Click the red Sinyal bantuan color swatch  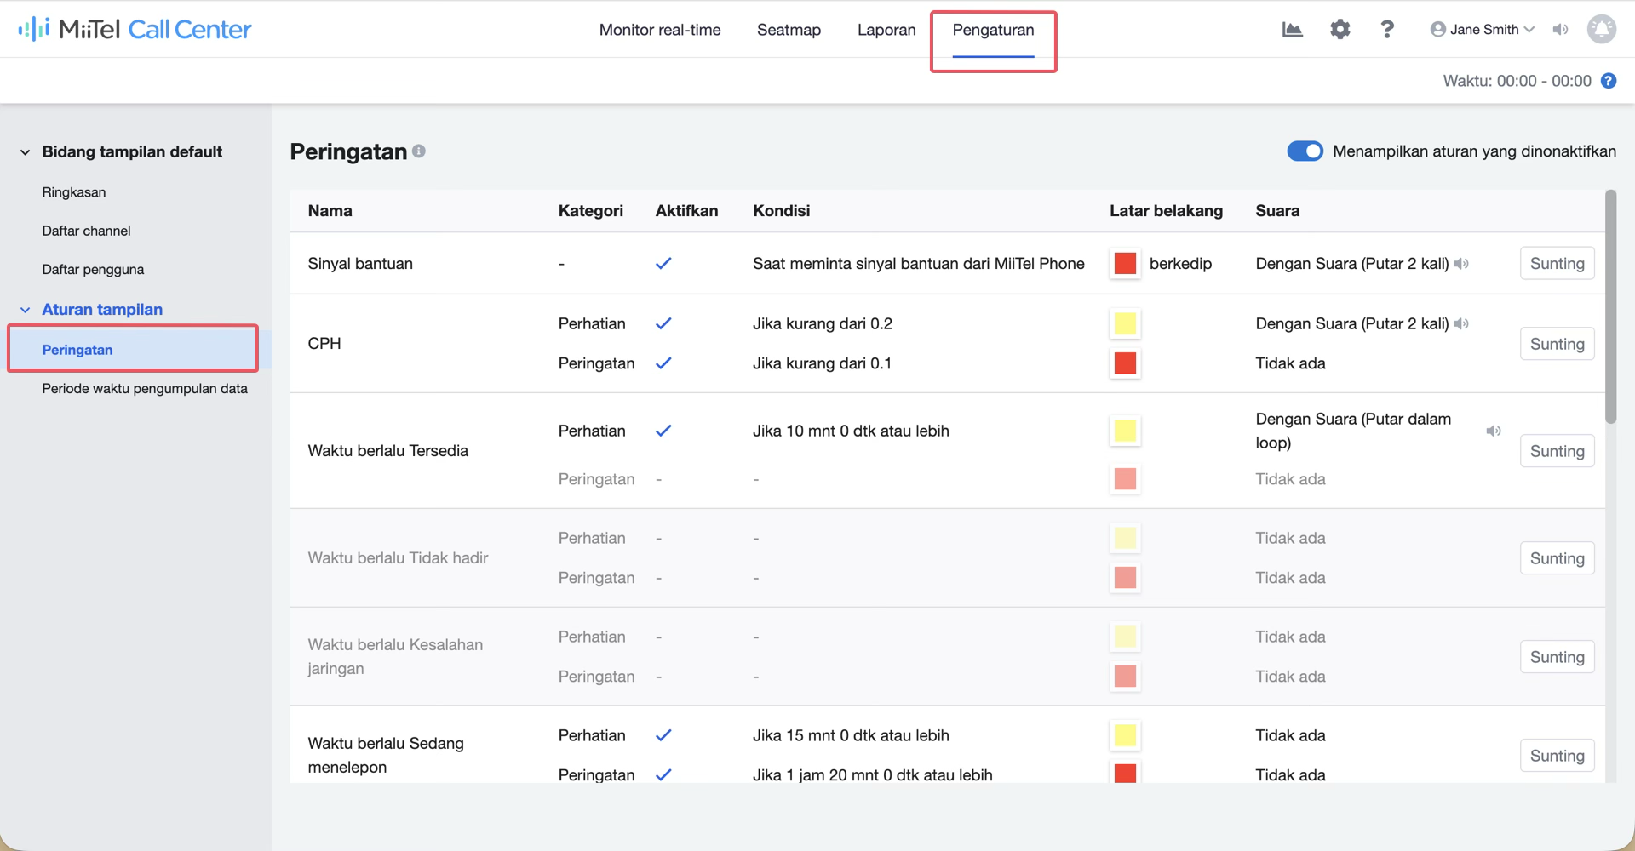point(1125,263)
